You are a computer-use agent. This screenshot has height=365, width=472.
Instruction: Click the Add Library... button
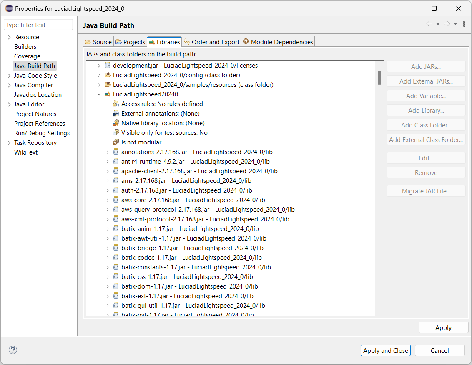tap(426, 111)
